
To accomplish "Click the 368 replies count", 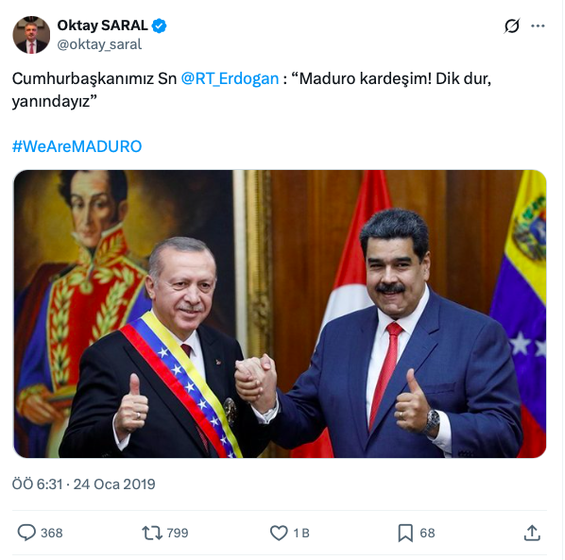I will (52, 533).
